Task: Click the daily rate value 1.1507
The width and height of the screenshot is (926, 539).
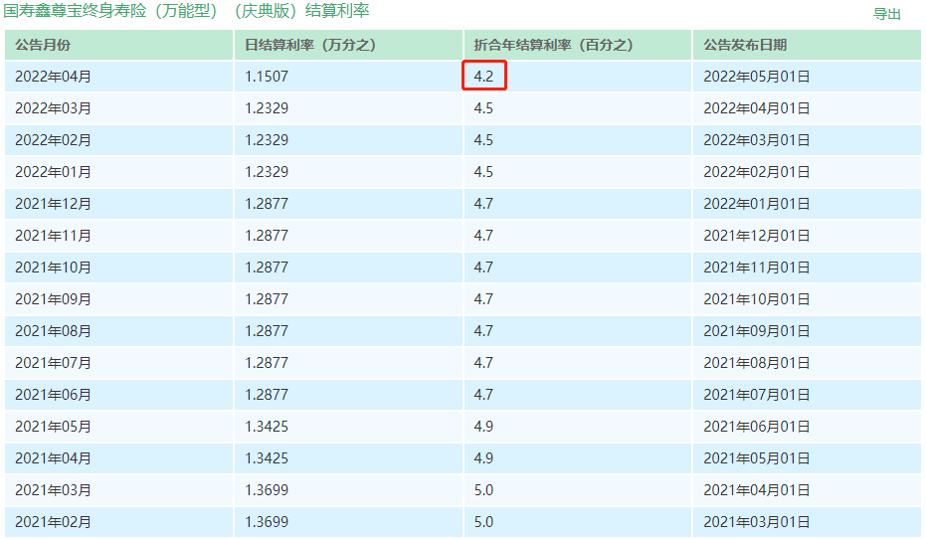Action: point(267,77)
